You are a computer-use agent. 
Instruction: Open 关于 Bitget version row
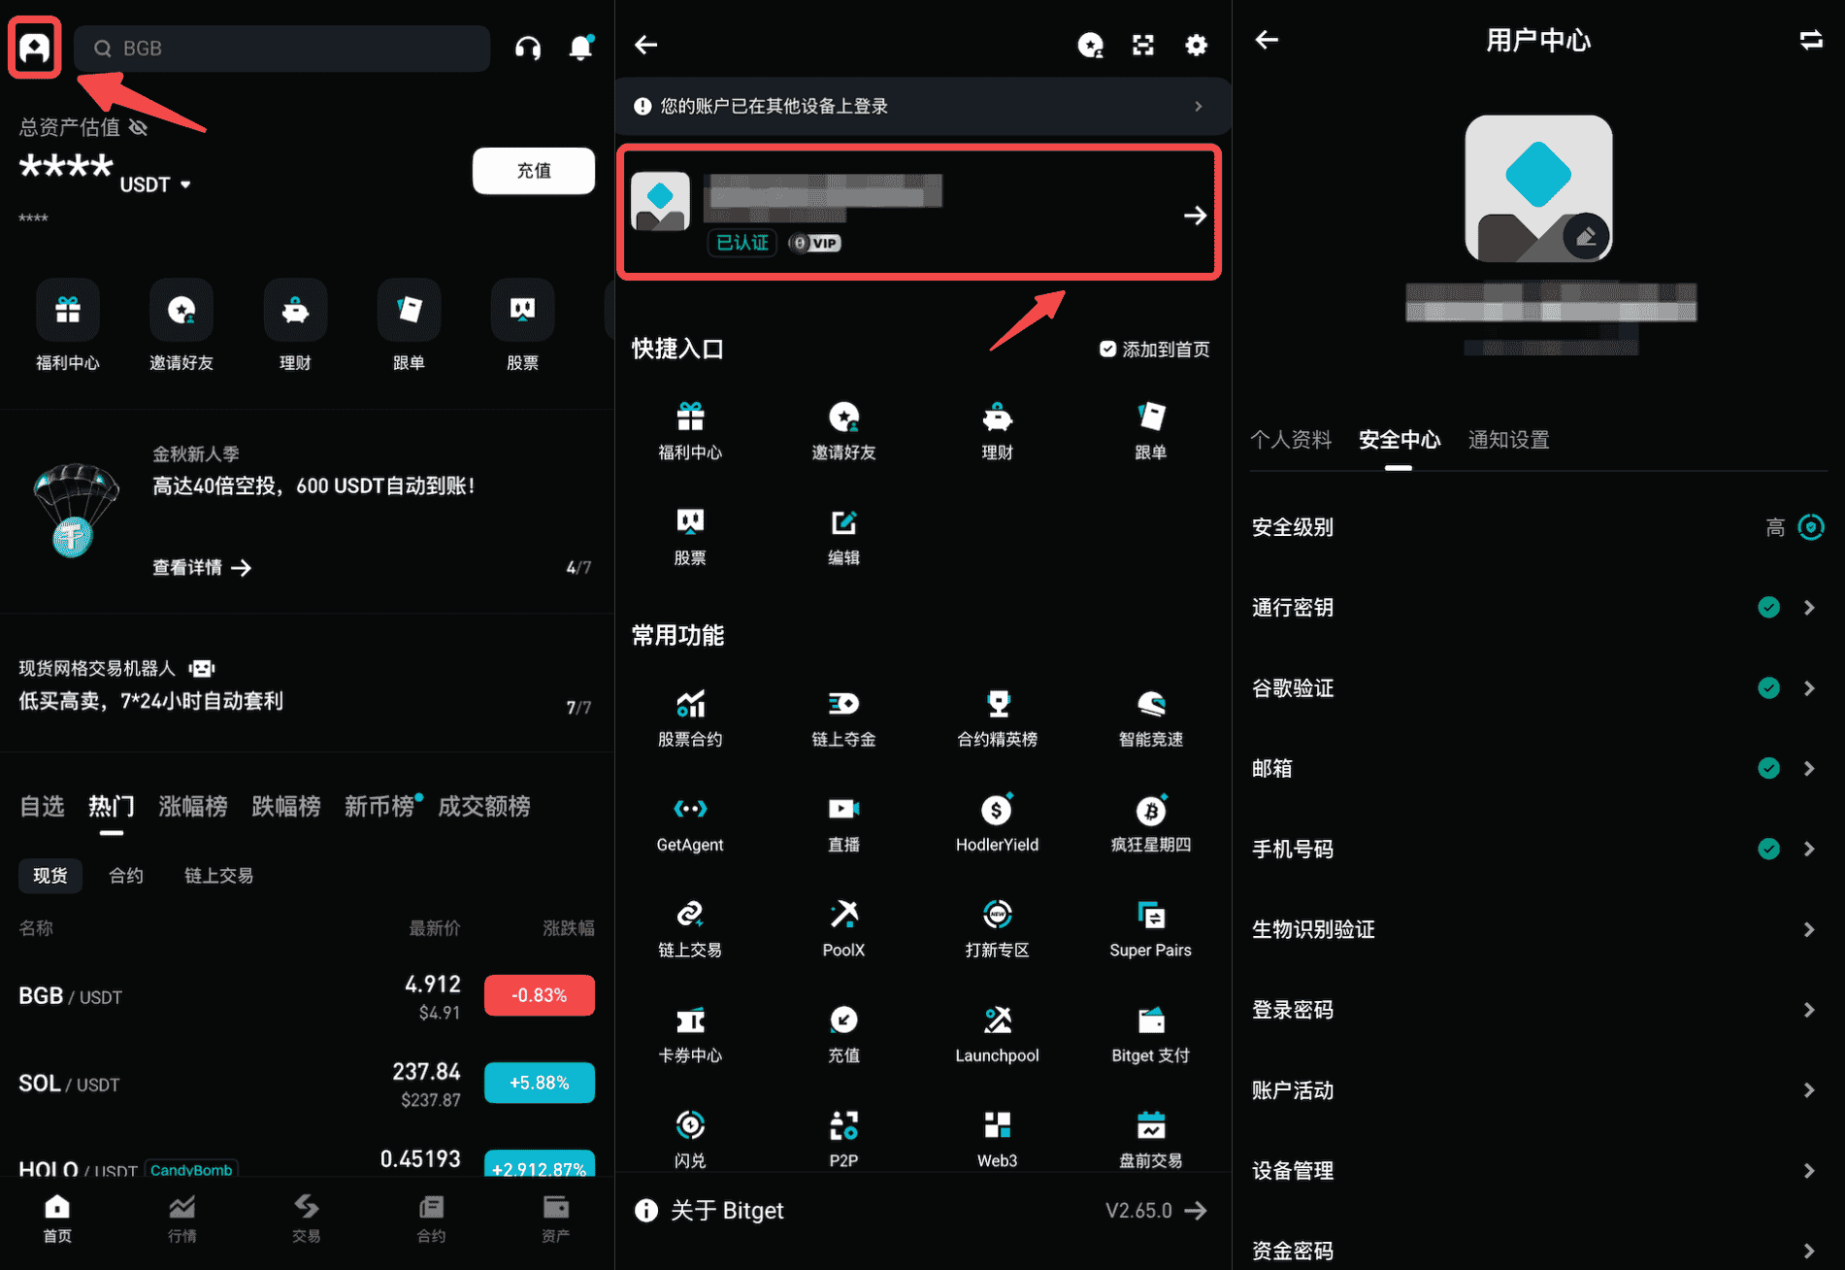(x=921, y=1211)
